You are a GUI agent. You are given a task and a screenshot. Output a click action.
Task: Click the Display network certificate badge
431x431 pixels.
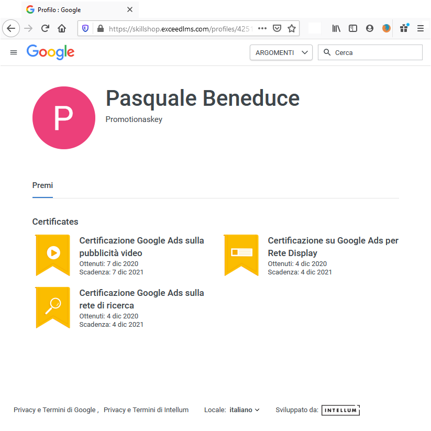[x=241, y=255]
